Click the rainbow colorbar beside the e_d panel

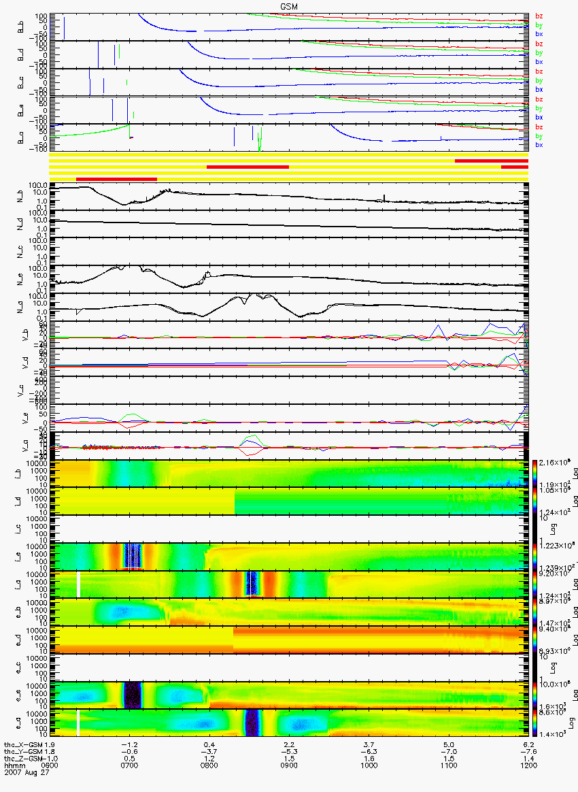tap(534, 640)
